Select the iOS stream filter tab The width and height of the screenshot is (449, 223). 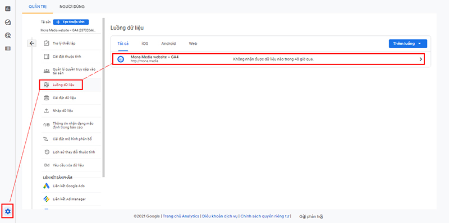(145, 44)
